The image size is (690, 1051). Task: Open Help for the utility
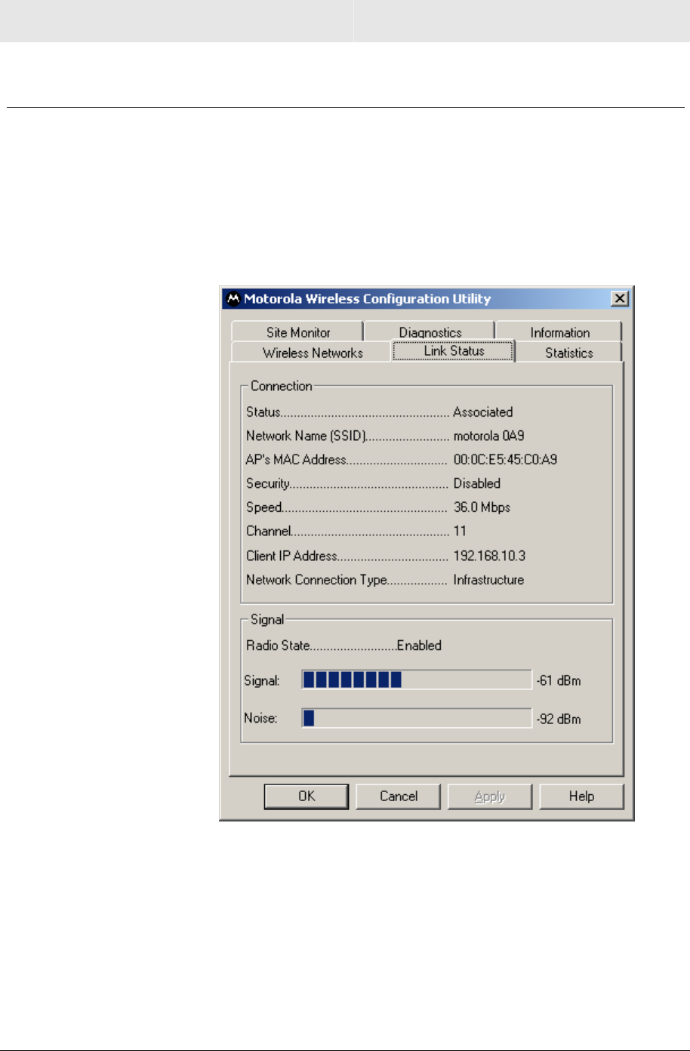pyautogui.click(x=581, y=797)
